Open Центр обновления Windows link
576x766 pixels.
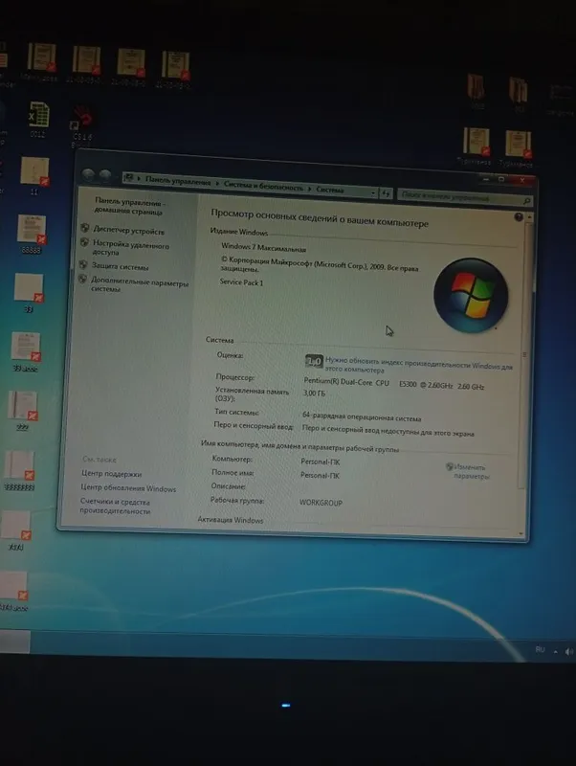[x=128, y=488]
